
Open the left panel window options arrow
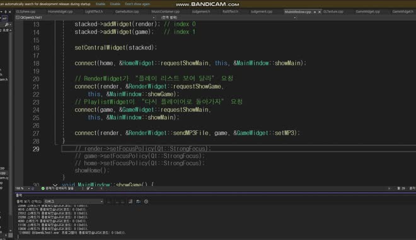[x=1, y=12]
